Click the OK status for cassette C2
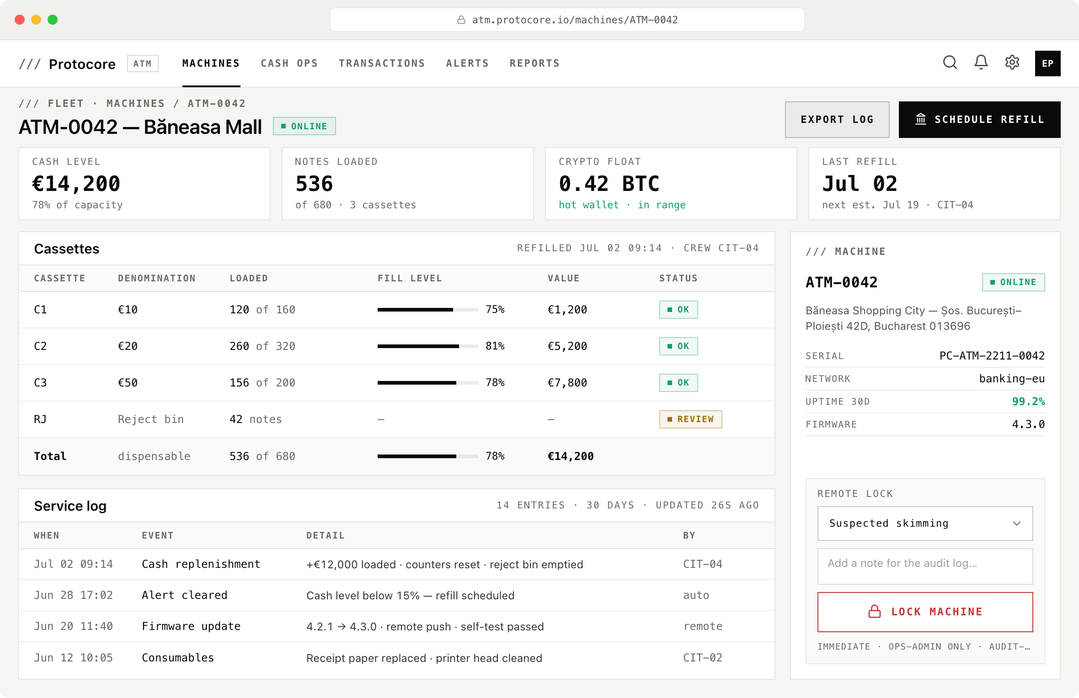Image resolution: width=1079 pixels, height=698 pixels. point(678,346)
